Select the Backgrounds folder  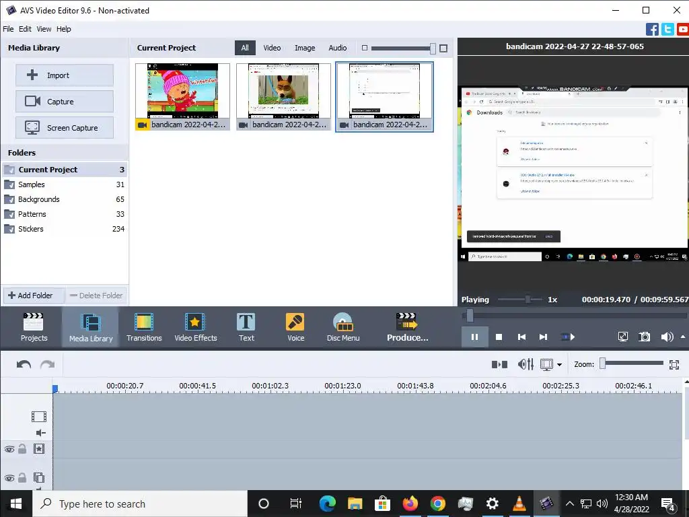click(x=65, y=199)
